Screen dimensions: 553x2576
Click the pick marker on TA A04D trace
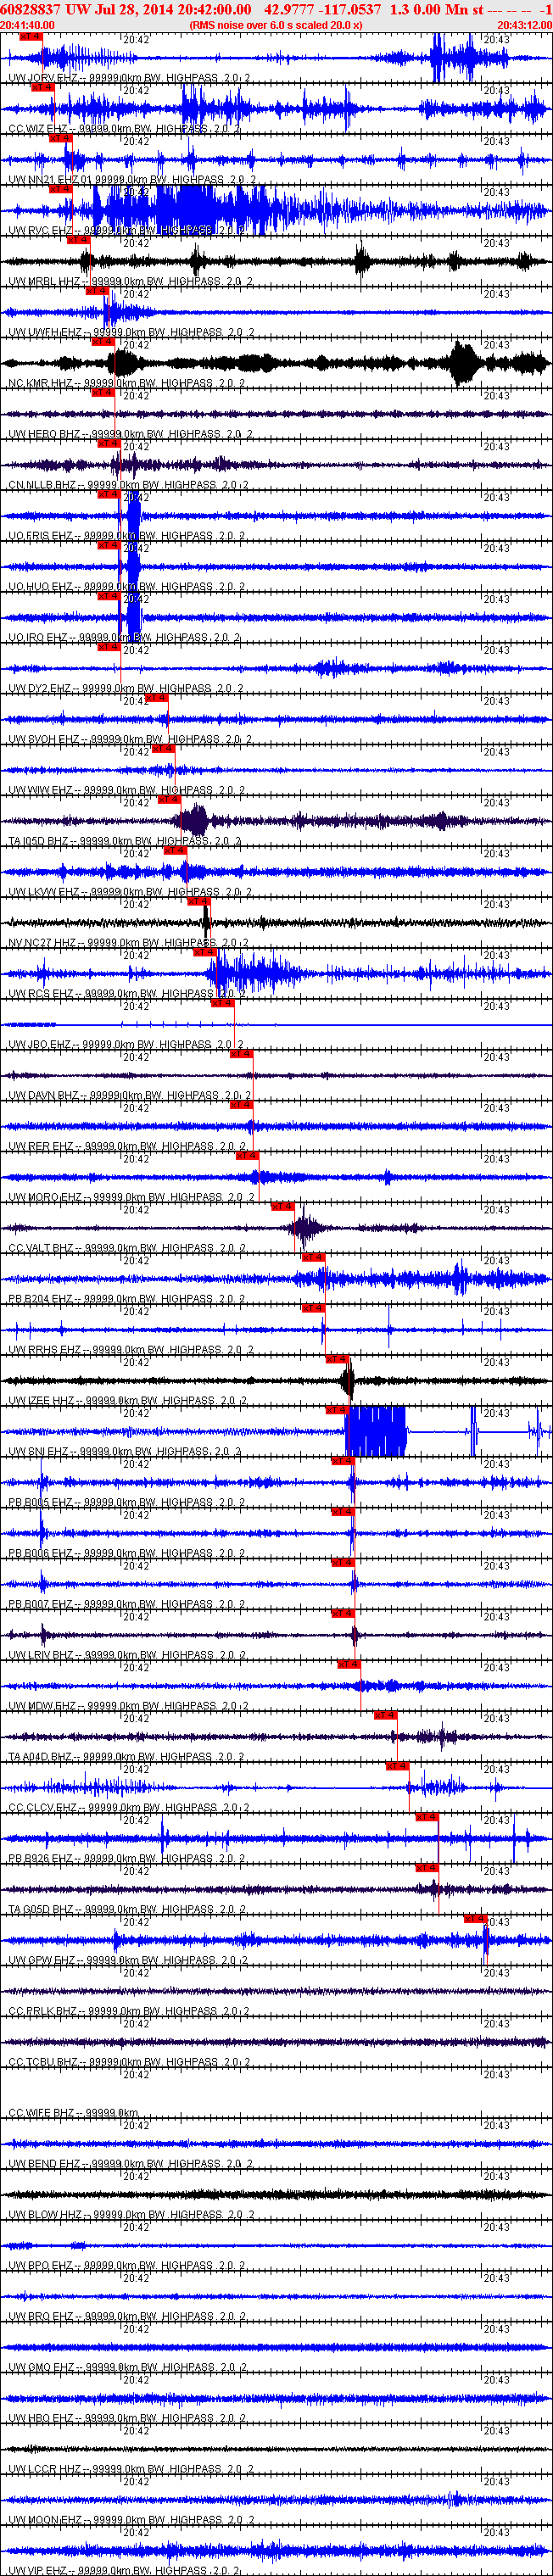click(384, 1715)
